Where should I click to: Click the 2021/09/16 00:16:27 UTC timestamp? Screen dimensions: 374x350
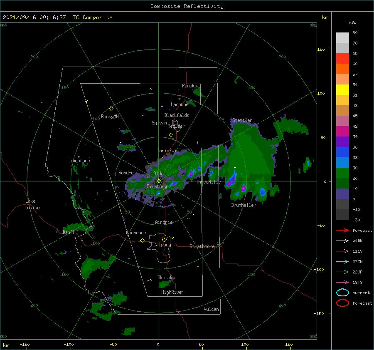pyautogui.click(x=41, y=17)
